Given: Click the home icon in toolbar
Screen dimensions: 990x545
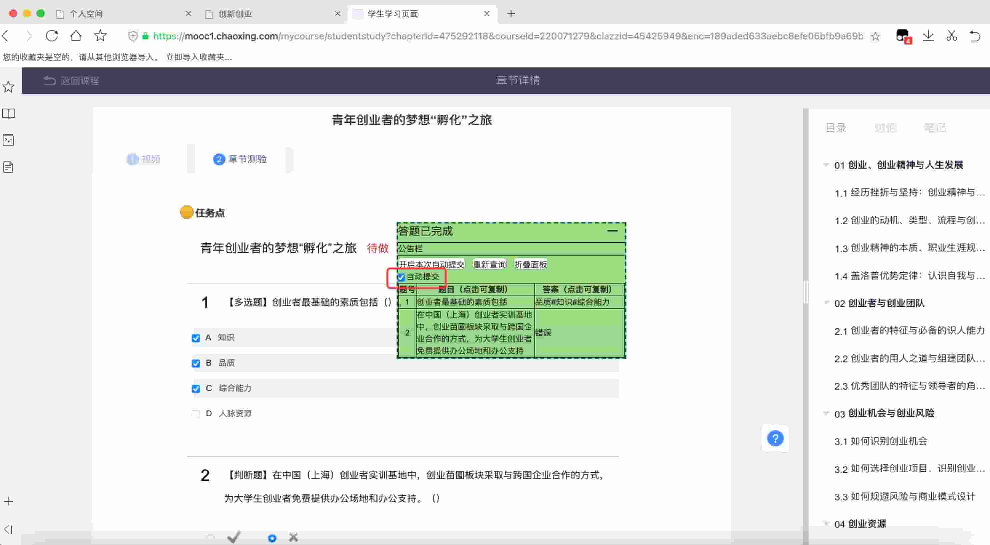Looking at the screenshot, I should point(76,36).
